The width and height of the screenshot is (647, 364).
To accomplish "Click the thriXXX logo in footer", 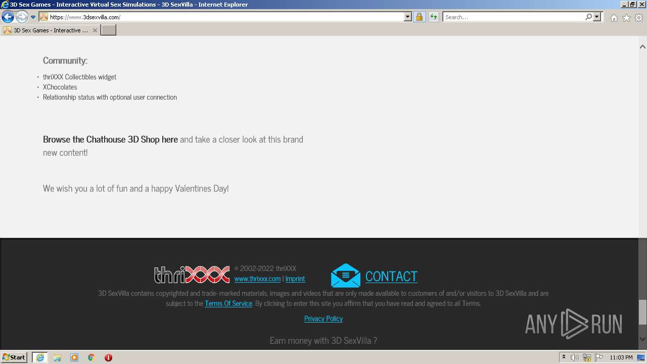I will pos(192,275).
